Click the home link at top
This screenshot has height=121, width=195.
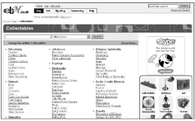(x=39, y=6)
